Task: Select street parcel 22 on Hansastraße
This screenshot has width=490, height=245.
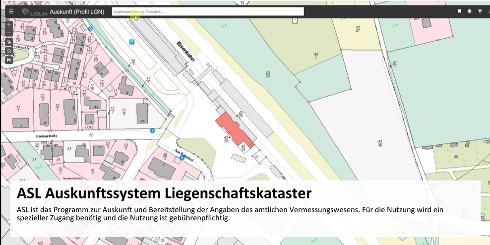Action: [91, 135]
